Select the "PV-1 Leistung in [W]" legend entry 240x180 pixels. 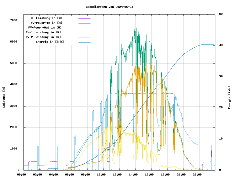(43, 32)
